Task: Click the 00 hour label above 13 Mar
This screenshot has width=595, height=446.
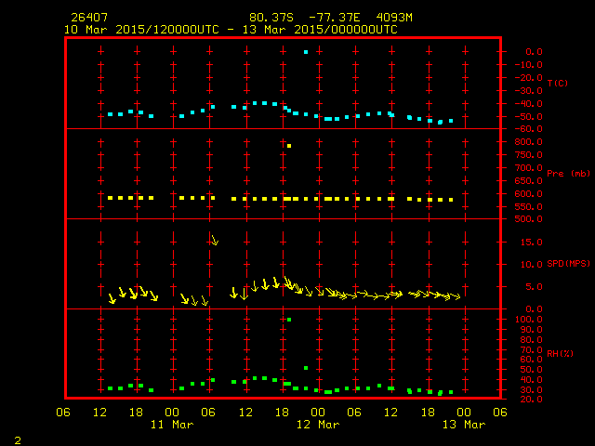Action: click(464, 413)
